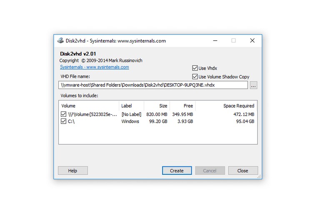The image size is (321, 214).
Task: Sort by the Free column header
Action: tap(183, 106)
